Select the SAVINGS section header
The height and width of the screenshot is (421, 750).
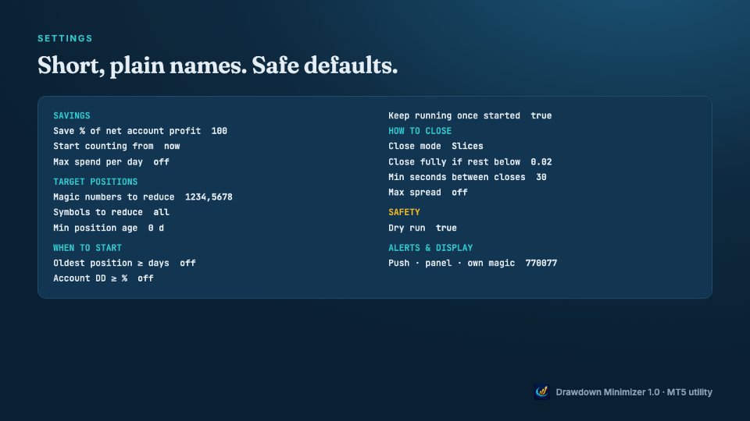click(x=72, y=115)
